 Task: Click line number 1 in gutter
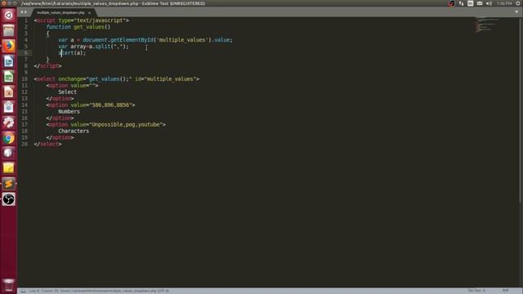26,20
